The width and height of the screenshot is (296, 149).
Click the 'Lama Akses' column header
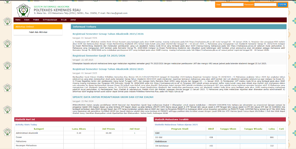79,129
